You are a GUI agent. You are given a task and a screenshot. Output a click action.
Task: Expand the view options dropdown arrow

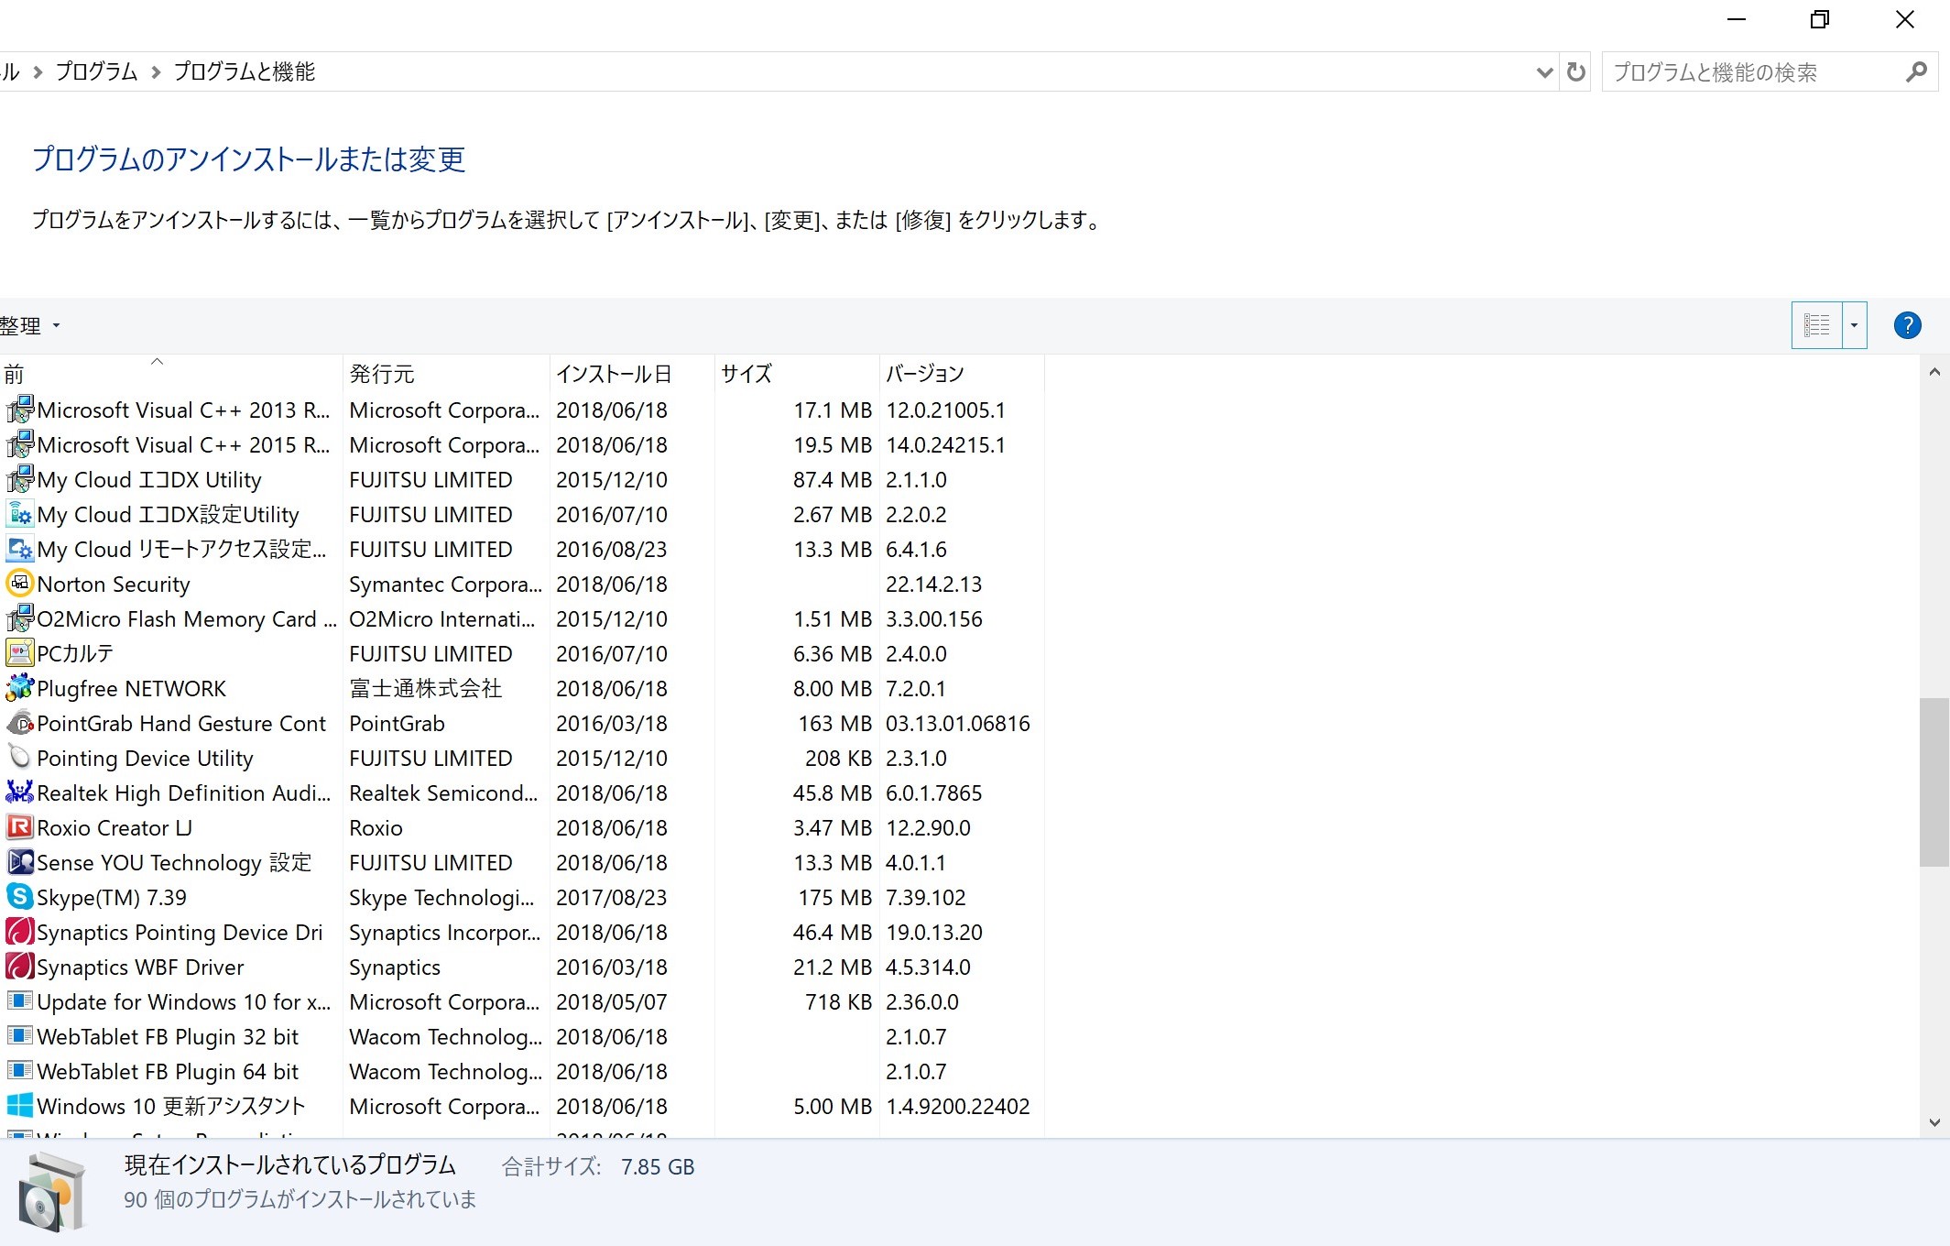(x=1854, y=325)
